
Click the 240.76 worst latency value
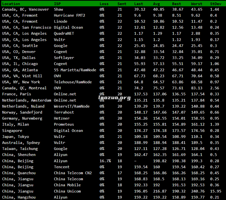[x=197, y=191]
